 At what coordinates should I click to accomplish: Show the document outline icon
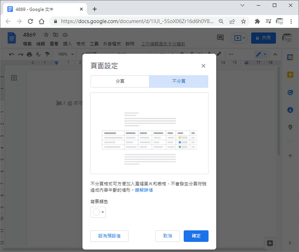tap(14, 78)
